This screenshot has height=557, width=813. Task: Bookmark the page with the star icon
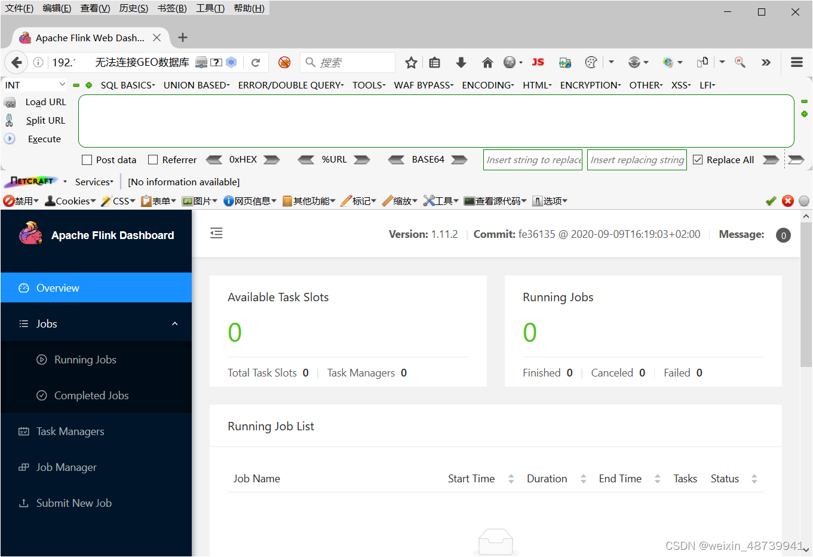pyautogui.click(x=411, y=62)
